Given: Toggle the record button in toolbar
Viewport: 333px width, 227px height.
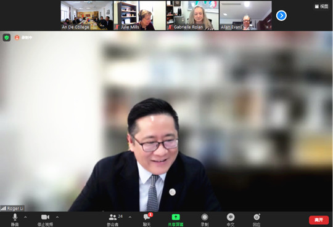Looking at the screenshot, I should coord(205,217).
